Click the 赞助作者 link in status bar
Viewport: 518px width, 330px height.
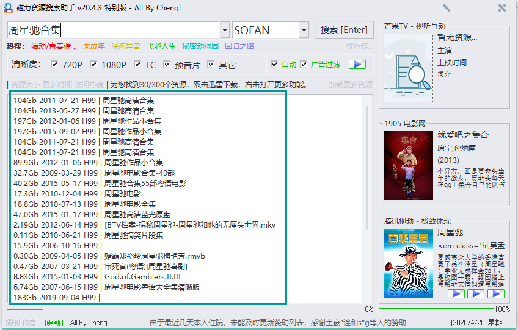(x=22, y=323)
